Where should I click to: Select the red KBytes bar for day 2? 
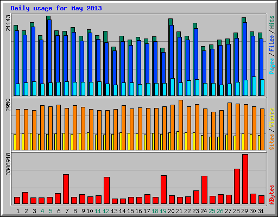click(25, 198)
